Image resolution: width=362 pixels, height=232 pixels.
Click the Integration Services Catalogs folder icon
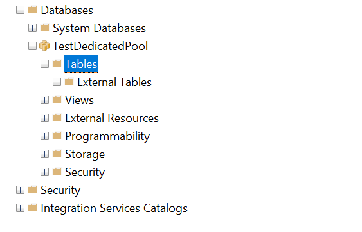[x=32, y=208]
